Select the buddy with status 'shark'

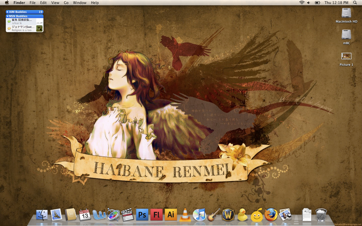(x=25, y=21)
